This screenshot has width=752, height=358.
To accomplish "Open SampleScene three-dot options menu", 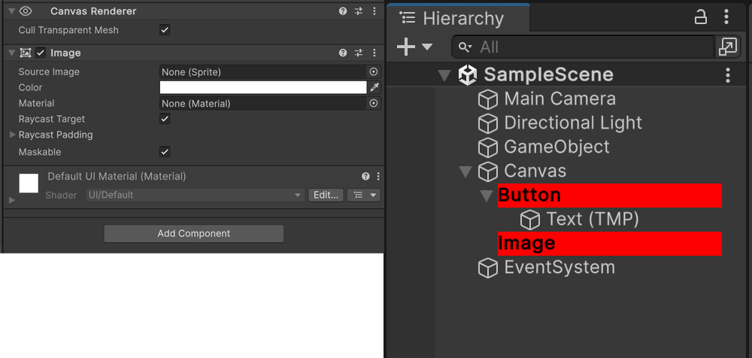I will (x=728, y=75).
